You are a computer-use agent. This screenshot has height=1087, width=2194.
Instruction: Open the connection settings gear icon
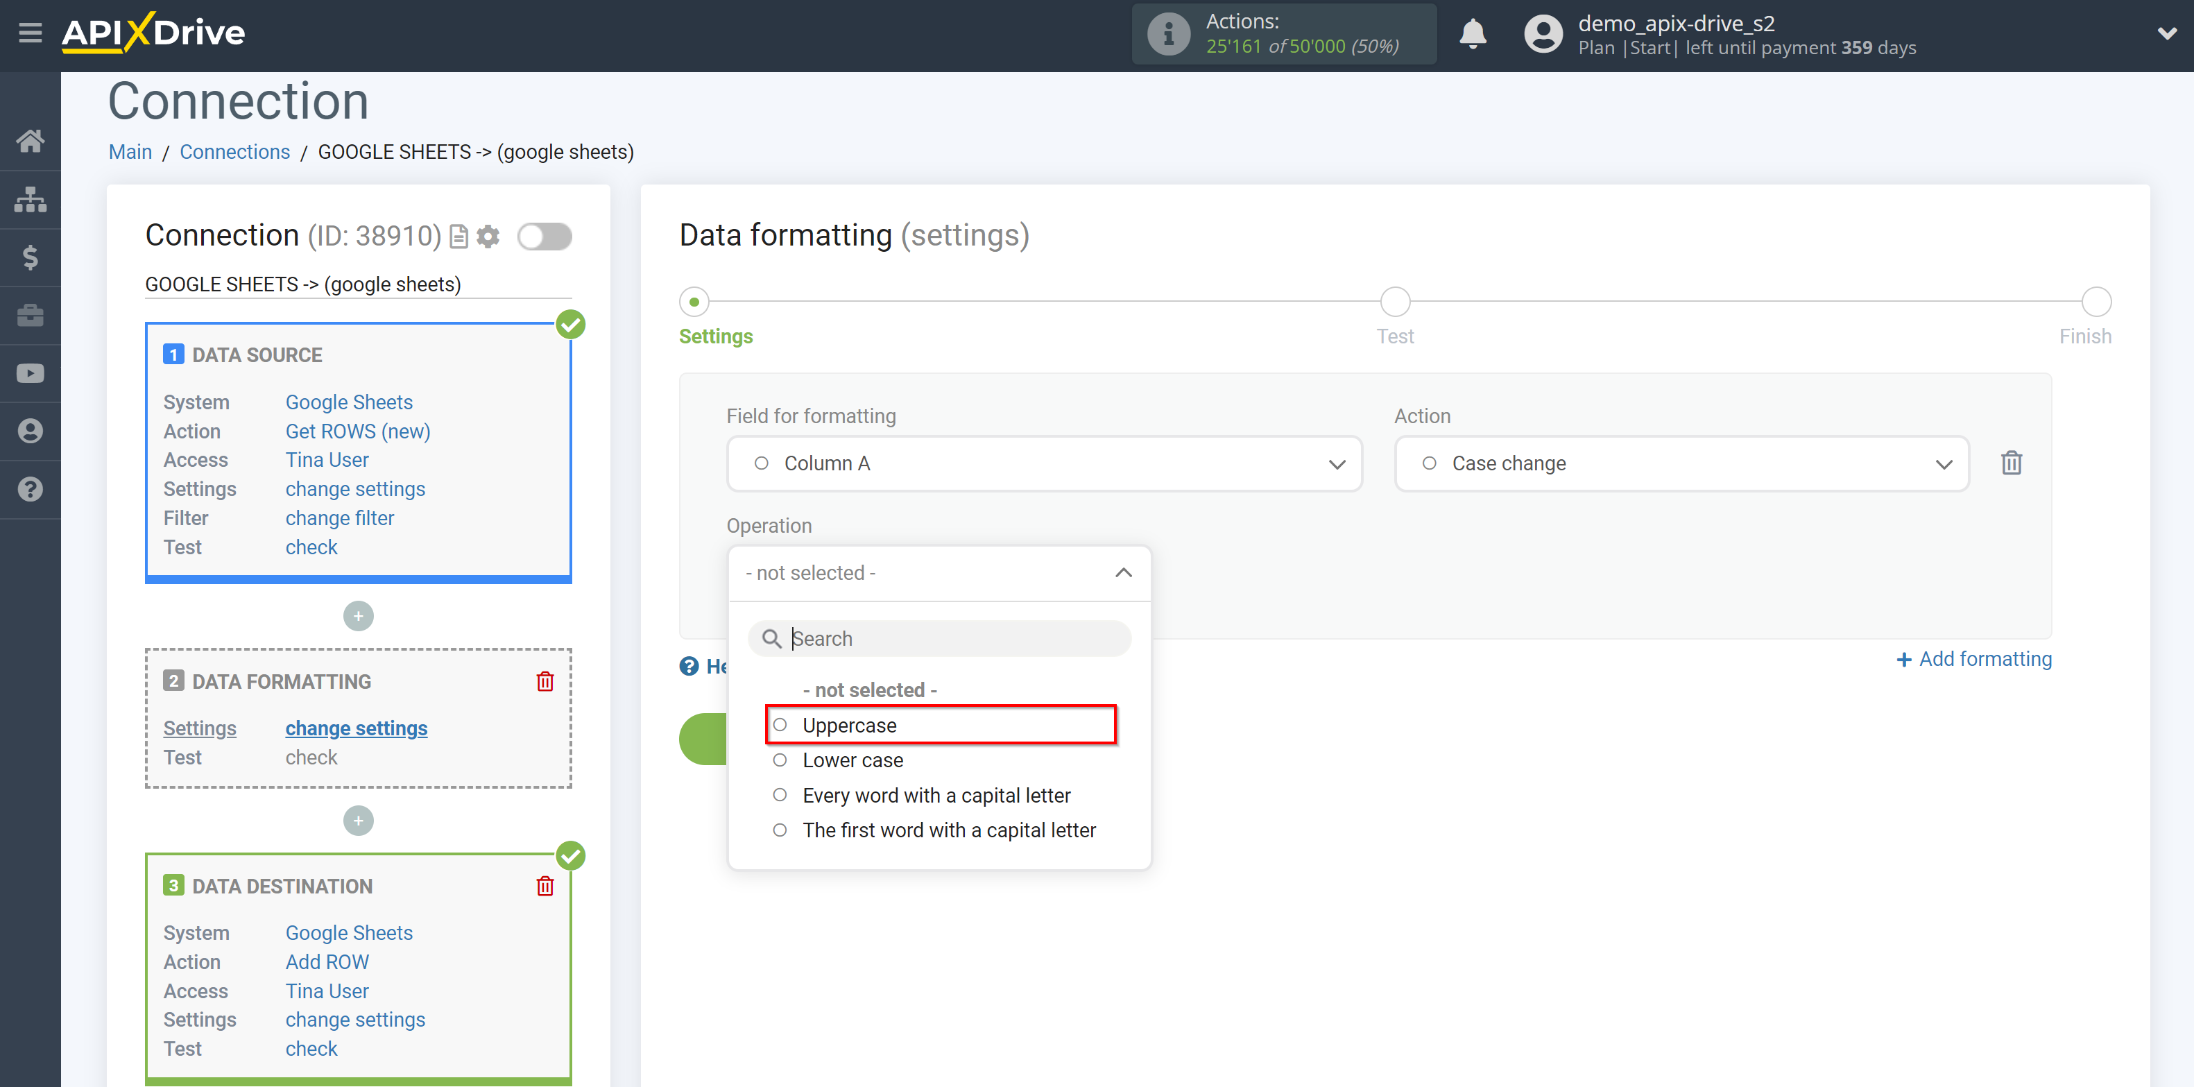point(488,236)
